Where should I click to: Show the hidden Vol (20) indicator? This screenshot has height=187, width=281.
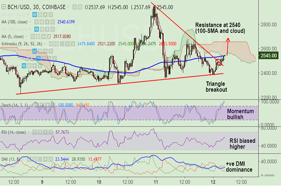24,66
